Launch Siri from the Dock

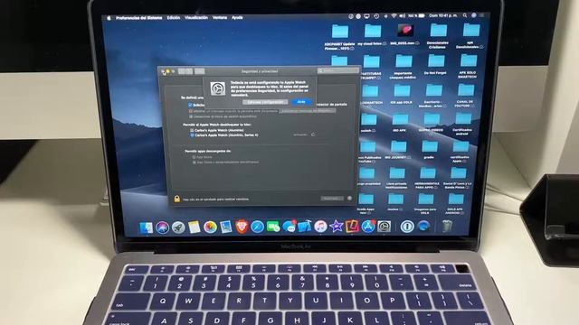[x=162, y=227]
